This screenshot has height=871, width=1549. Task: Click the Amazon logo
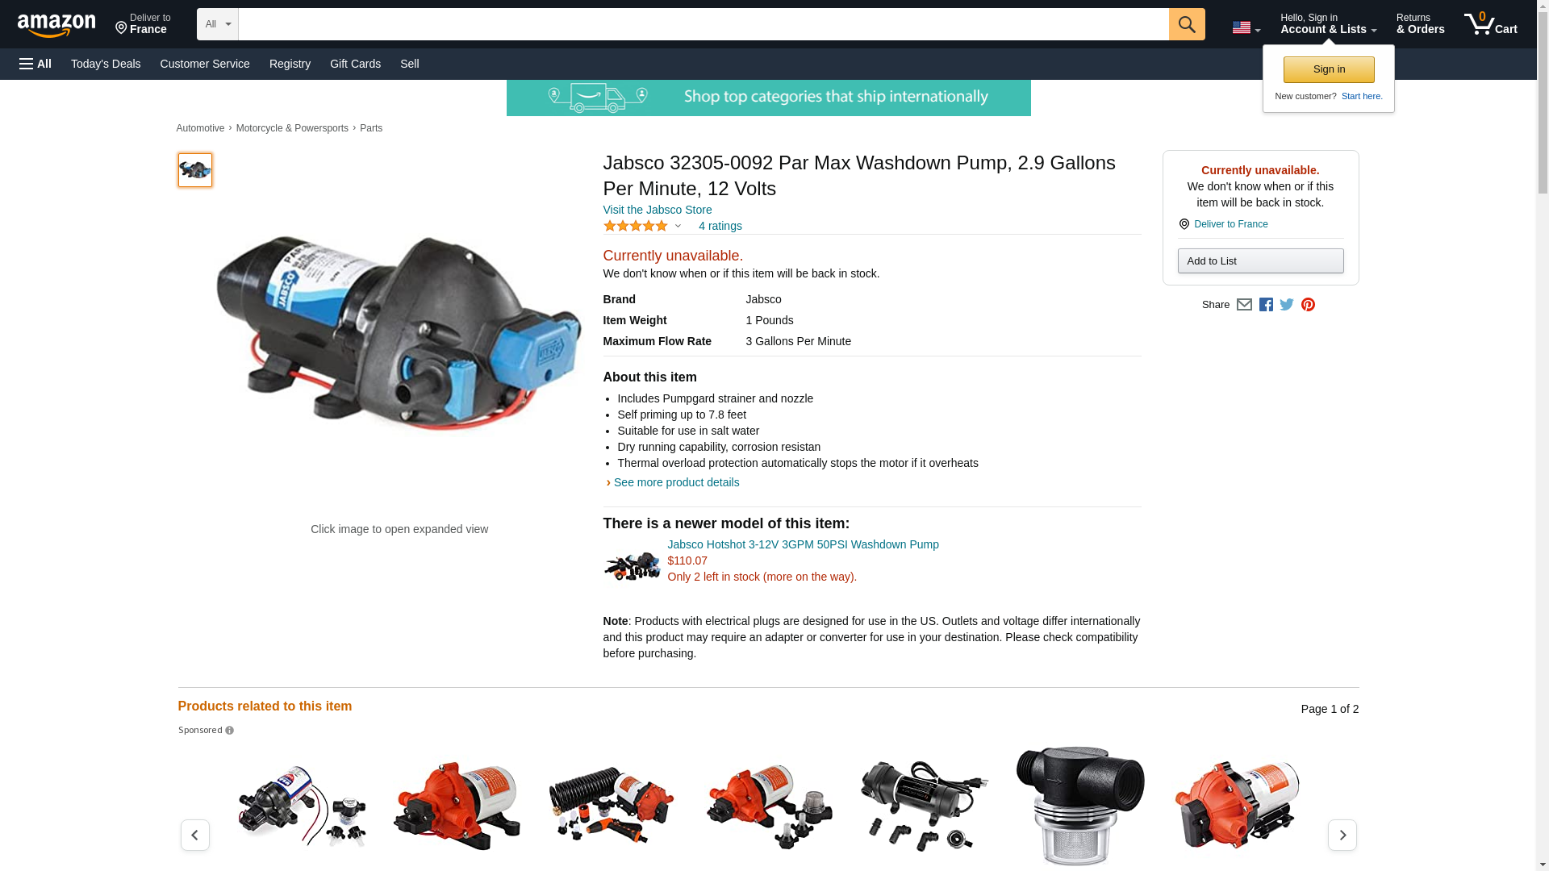click(x=56, y=25)
